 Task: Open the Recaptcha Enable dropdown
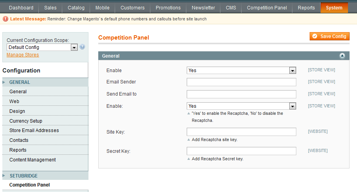tap(241, 106)
